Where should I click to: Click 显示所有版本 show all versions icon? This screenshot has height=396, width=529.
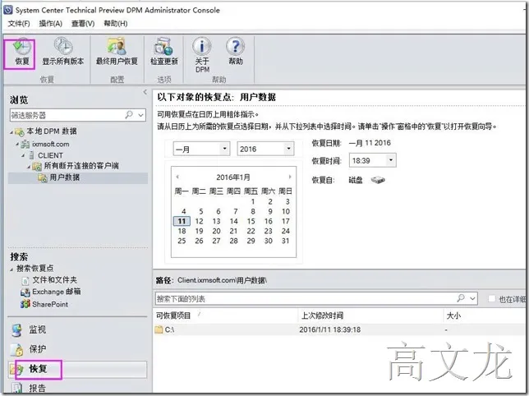click(x=63, y=46)
